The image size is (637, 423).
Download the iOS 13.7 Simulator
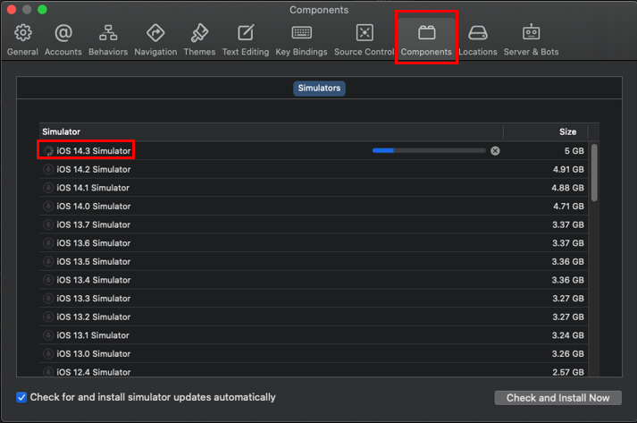[x=48, y=224]
